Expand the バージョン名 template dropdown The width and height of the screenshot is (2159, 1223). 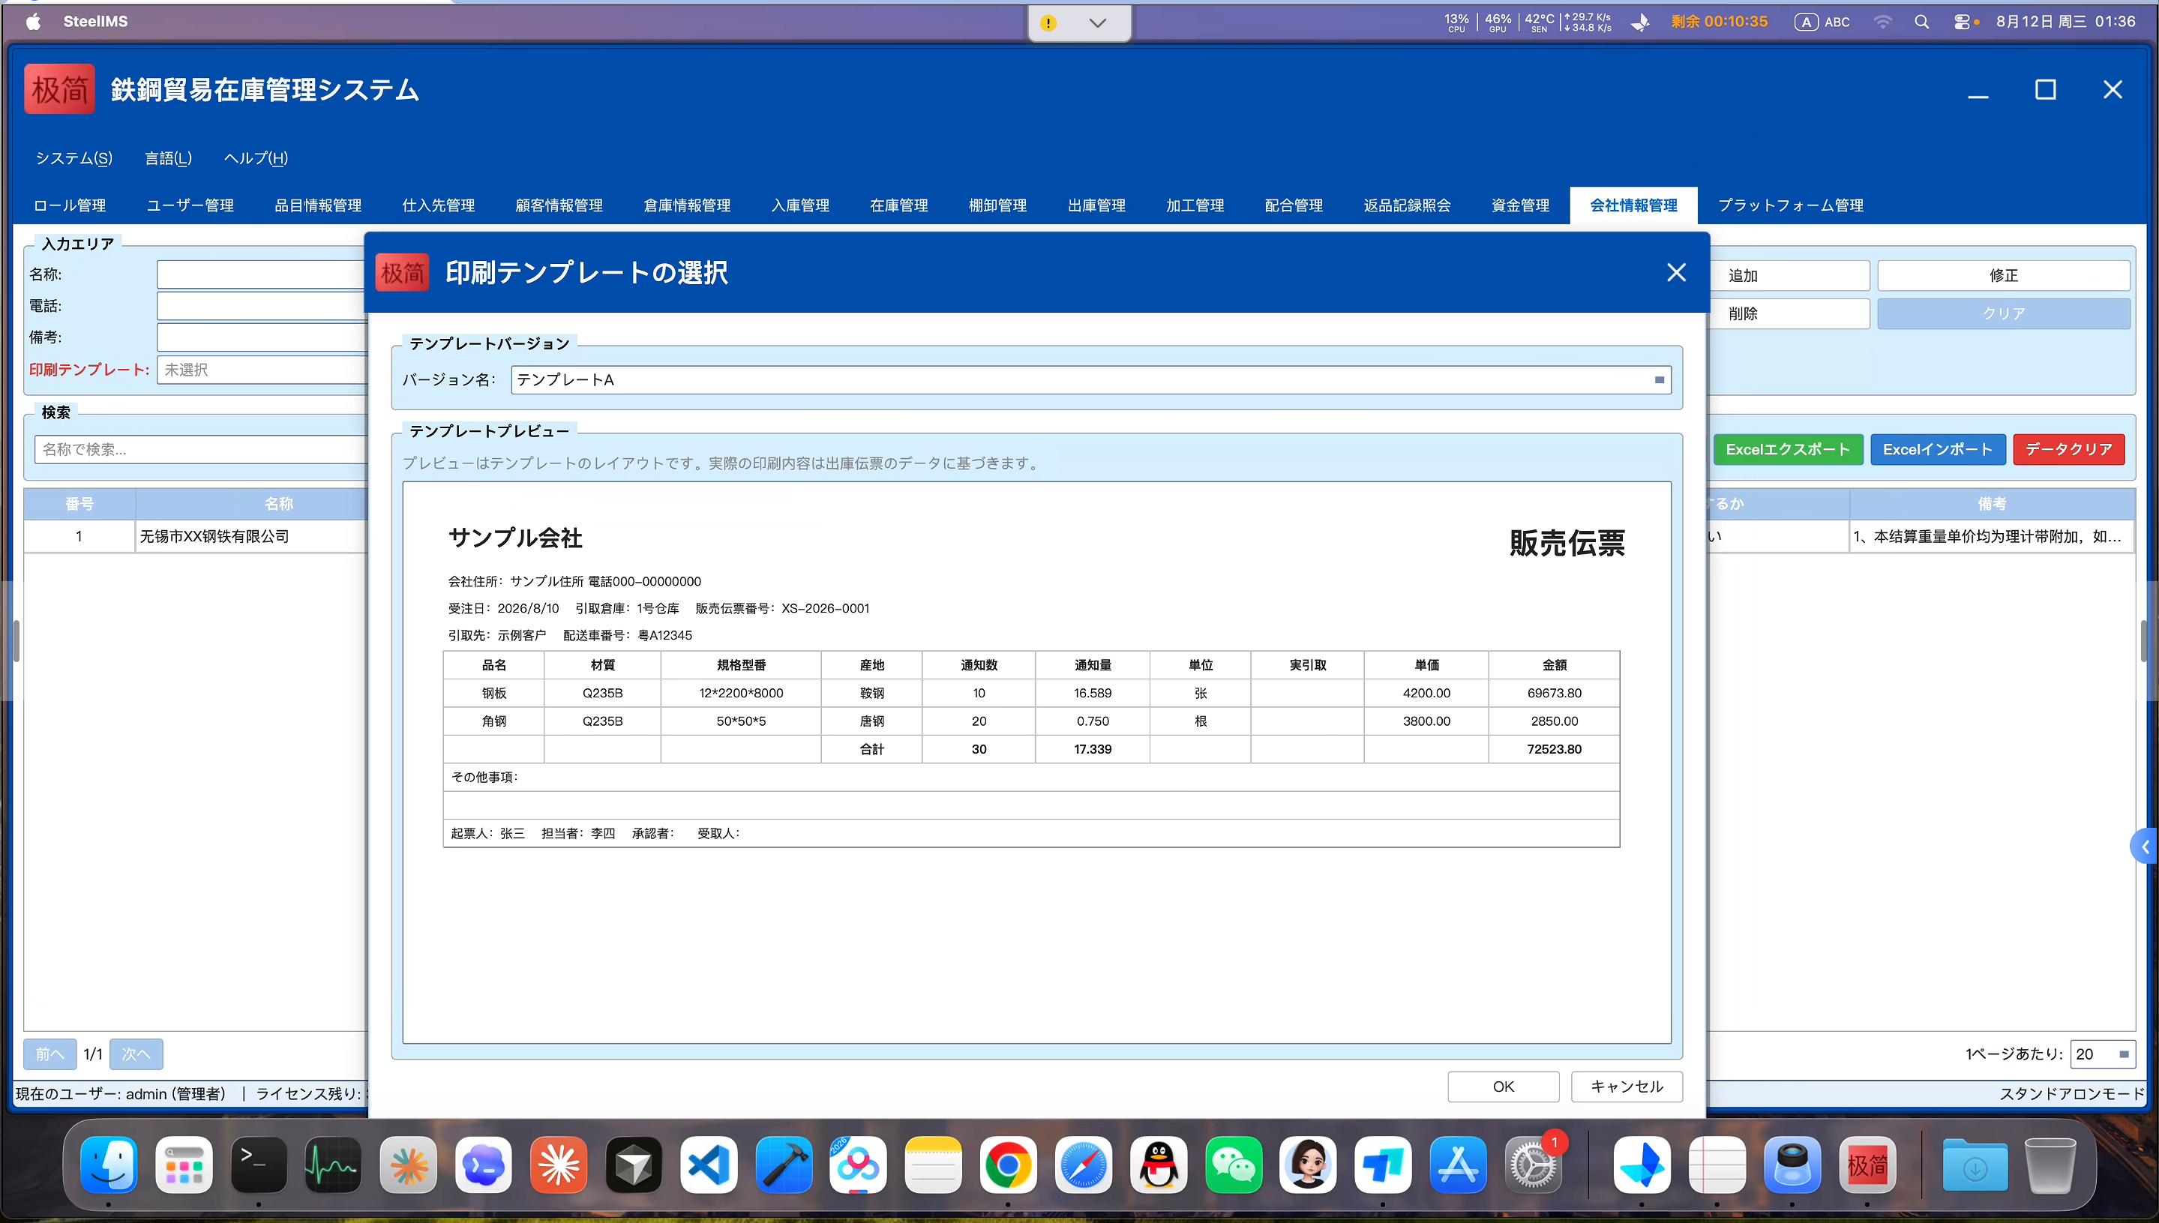point(1659,379)
